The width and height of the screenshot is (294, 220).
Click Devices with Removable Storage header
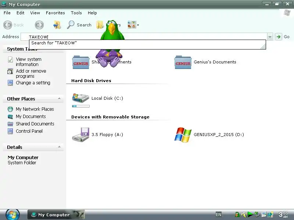point(110,117)
